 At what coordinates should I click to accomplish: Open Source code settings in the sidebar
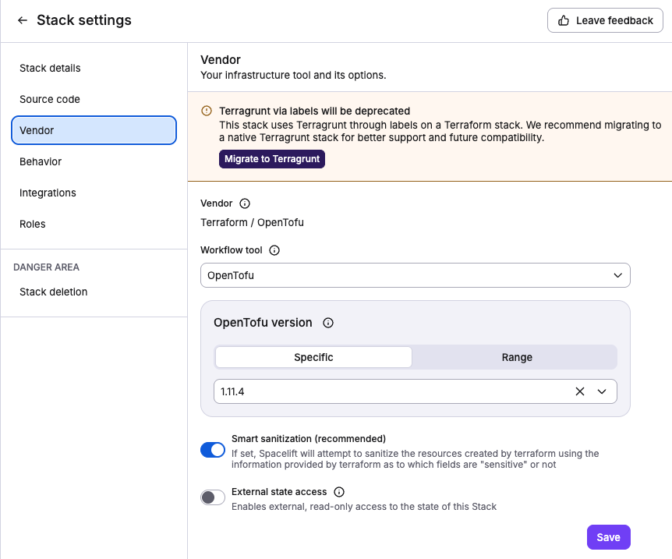pos(48,99)
